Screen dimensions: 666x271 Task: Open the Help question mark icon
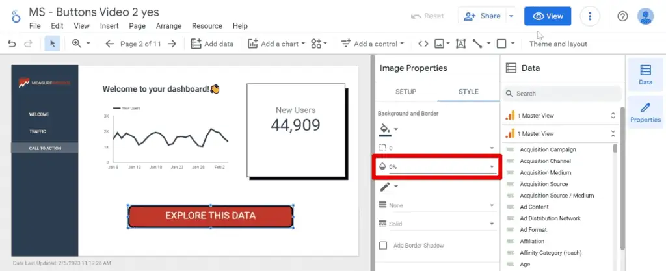tap(622, 16)
